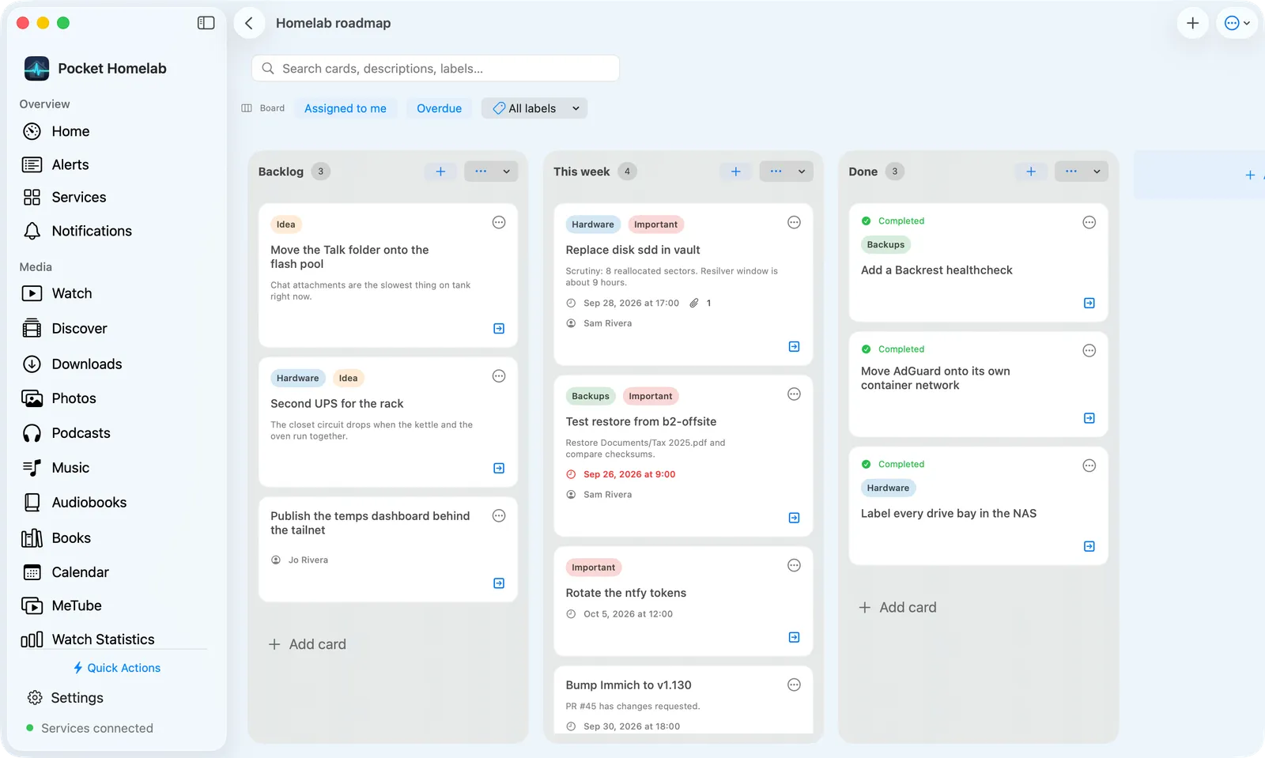Open options for Rotate the ntfy tokens card

click(794, 565)
